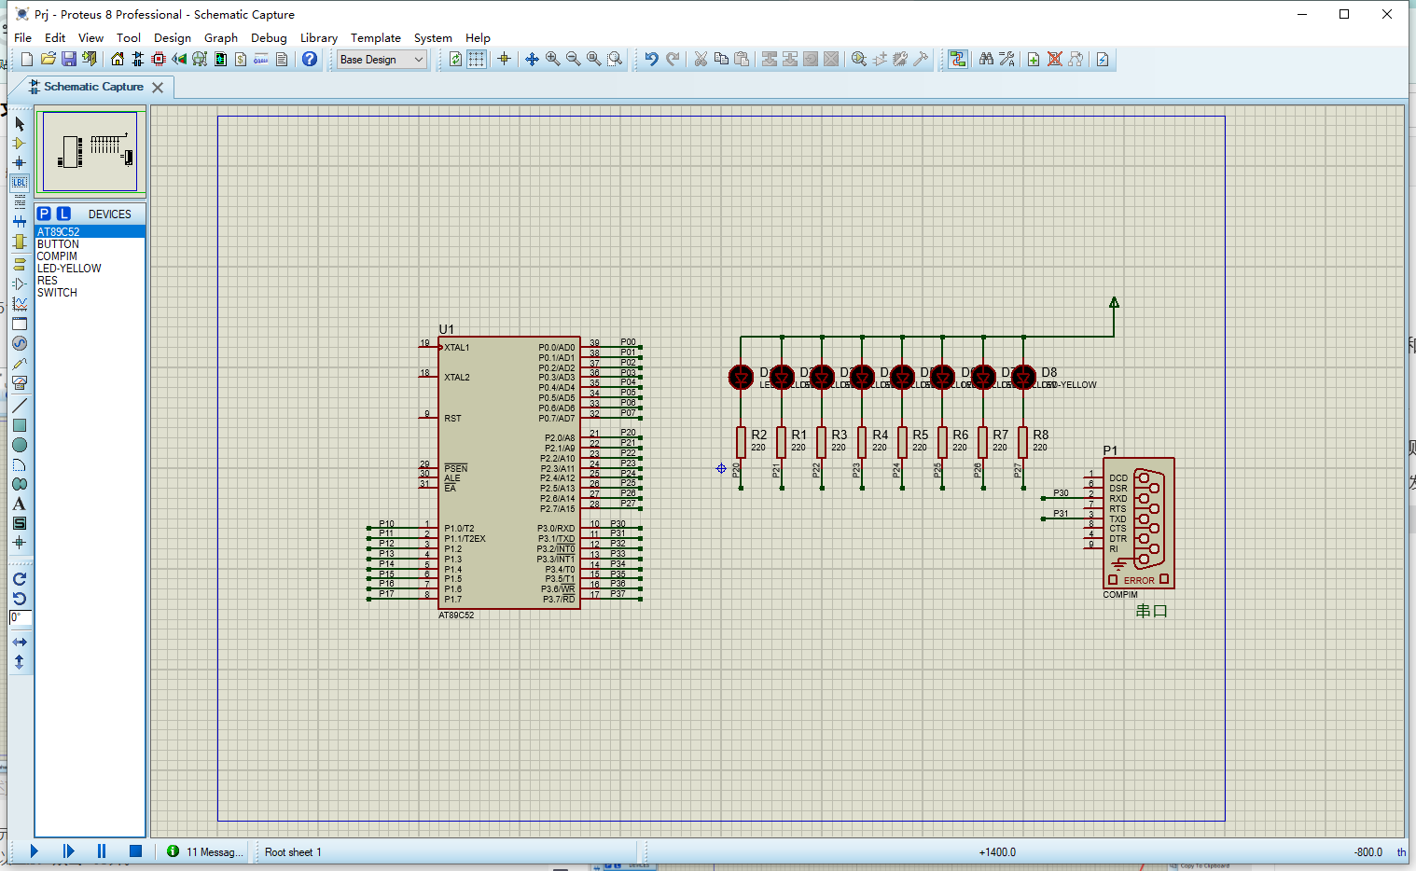Open Search and Tag with the binoculars icon
The height and width of the screenshot is (871, 1416).
click(x=986, y=59)
